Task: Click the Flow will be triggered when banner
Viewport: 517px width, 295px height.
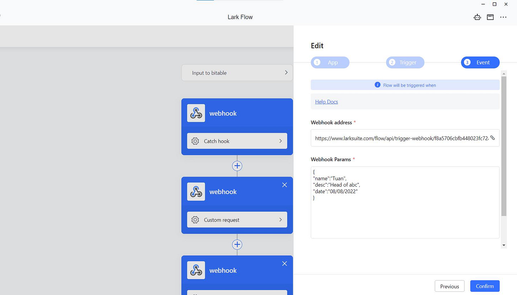Action: click(x=405, y=85)
